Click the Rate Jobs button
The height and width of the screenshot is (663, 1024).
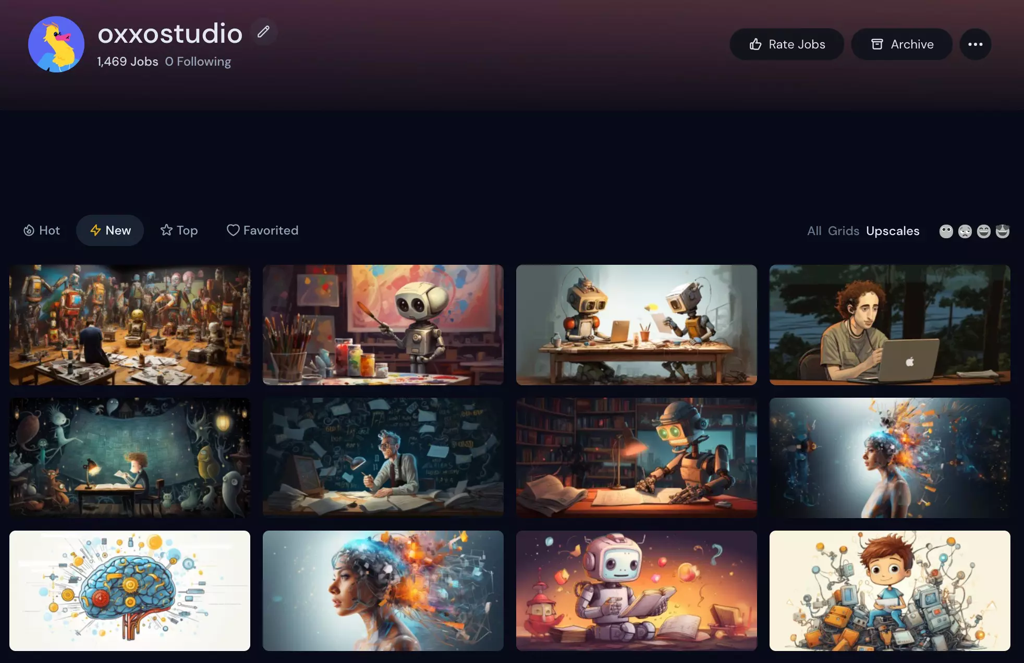(x=787, y=44)
